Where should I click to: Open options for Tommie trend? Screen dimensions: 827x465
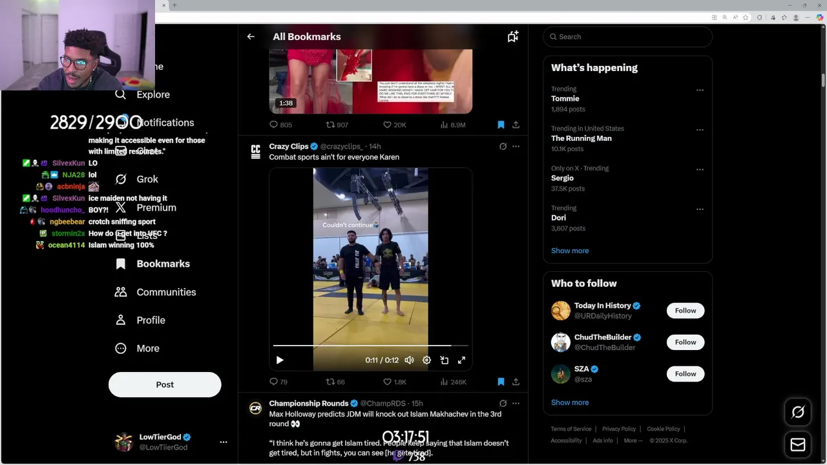click(x=700, y=90)
